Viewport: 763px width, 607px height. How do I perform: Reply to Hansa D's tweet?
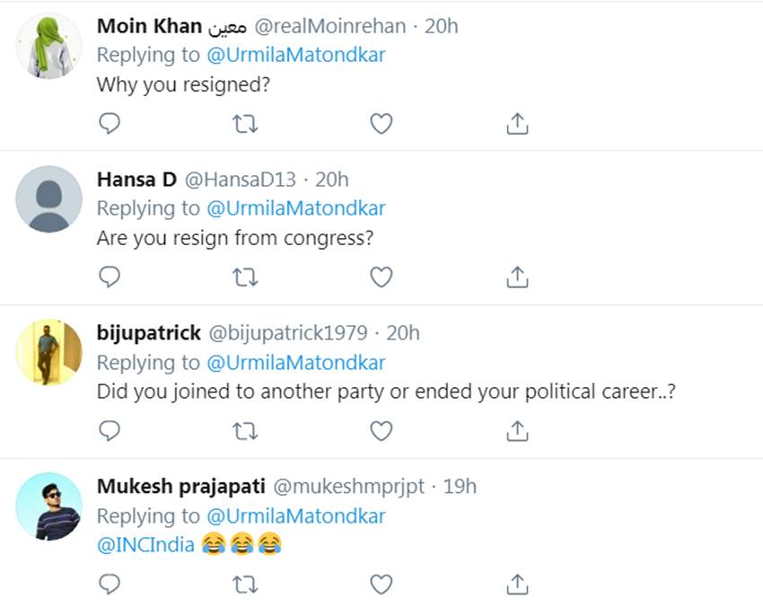110,277
